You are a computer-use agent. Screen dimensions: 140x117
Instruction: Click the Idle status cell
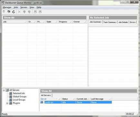[x=68, y=102]
